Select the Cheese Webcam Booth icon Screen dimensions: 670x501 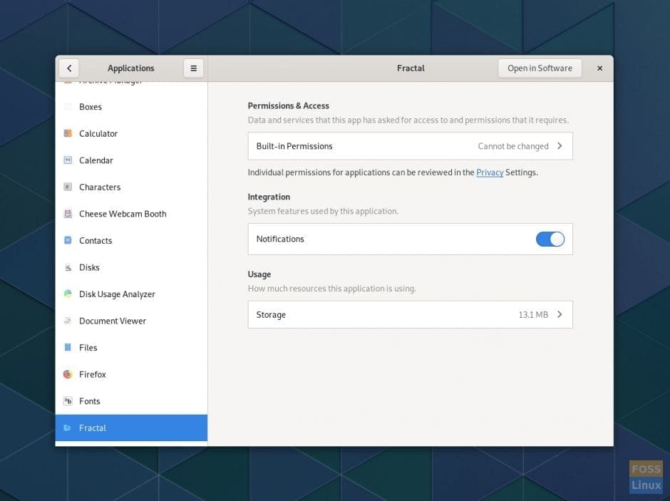68,214
